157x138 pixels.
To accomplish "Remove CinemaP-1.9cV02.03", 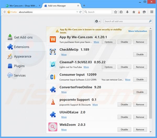I will pos(140,67).
